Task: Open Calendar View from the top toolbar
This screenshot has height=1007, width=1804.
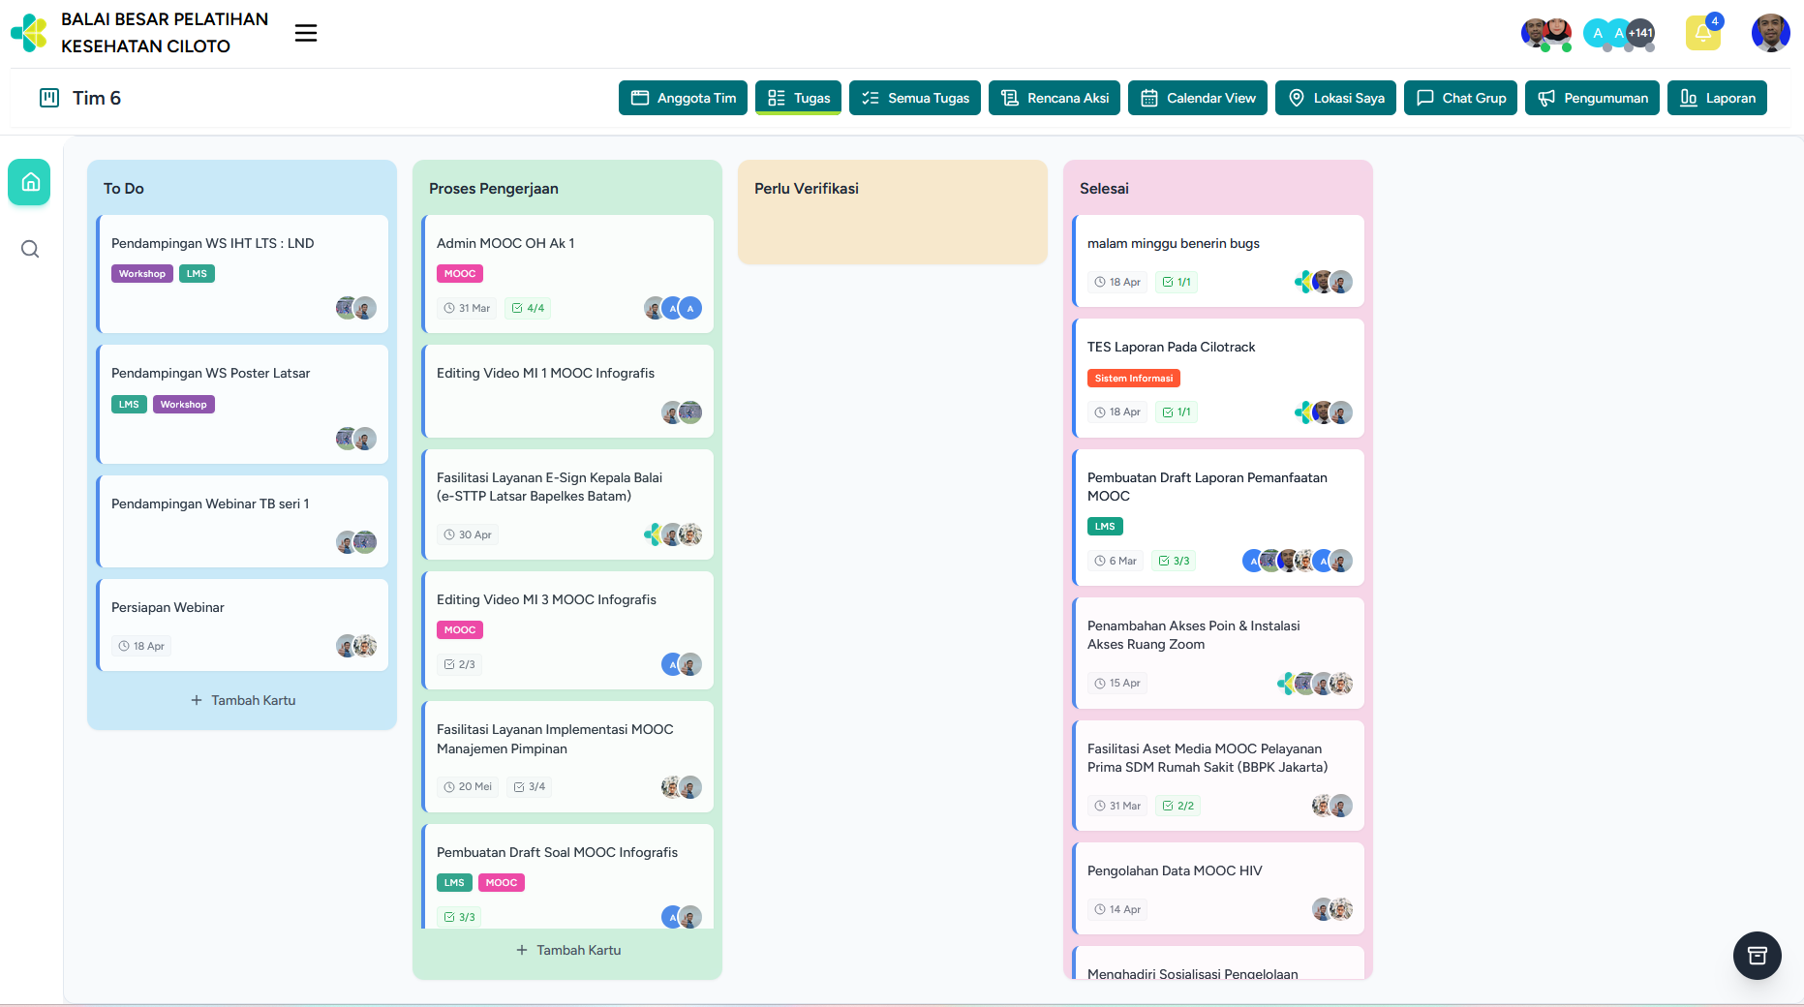Action: (x=1197, y=98)
